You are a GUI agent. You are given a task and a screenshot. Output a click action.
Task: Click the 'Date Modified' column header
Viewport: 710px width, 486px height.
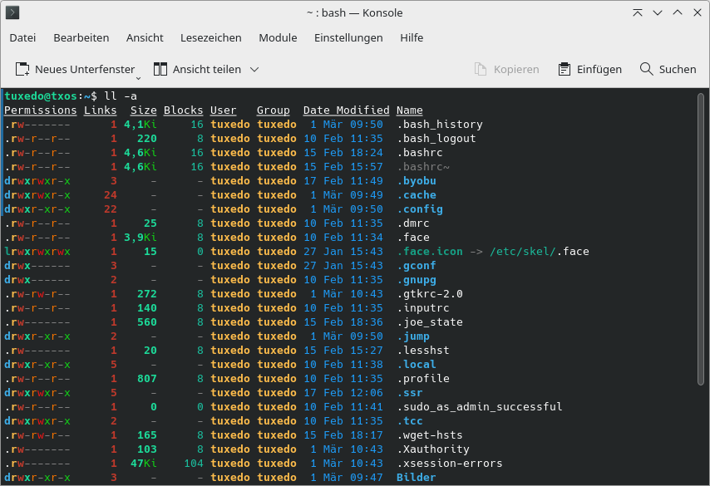coord(347,110)
